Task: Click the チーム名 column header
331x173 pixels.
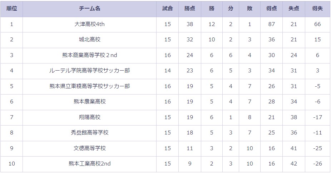Action: (x=89, y=9)
